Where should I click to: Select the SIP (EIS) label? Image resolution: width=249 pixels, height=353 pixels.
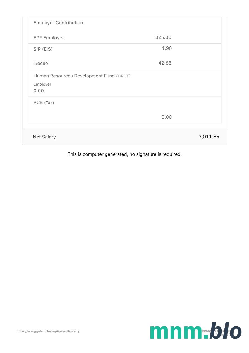pyautogui.click(x=43, y=49)
